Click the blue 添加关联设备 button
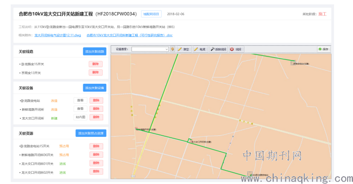Screen dimensions: 353x184 point(94,88)
